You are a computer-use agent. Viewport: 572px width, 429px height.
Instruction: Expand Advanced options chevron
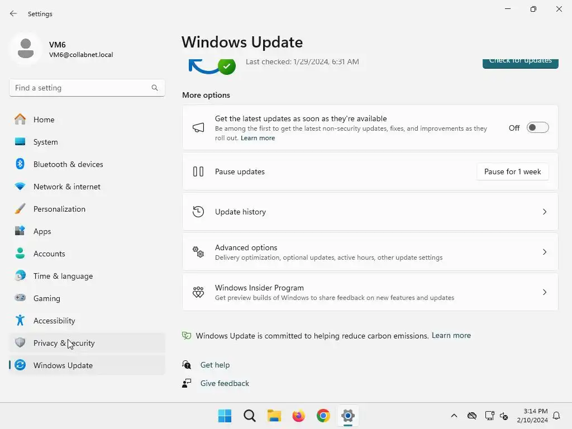tap(545, 252)
